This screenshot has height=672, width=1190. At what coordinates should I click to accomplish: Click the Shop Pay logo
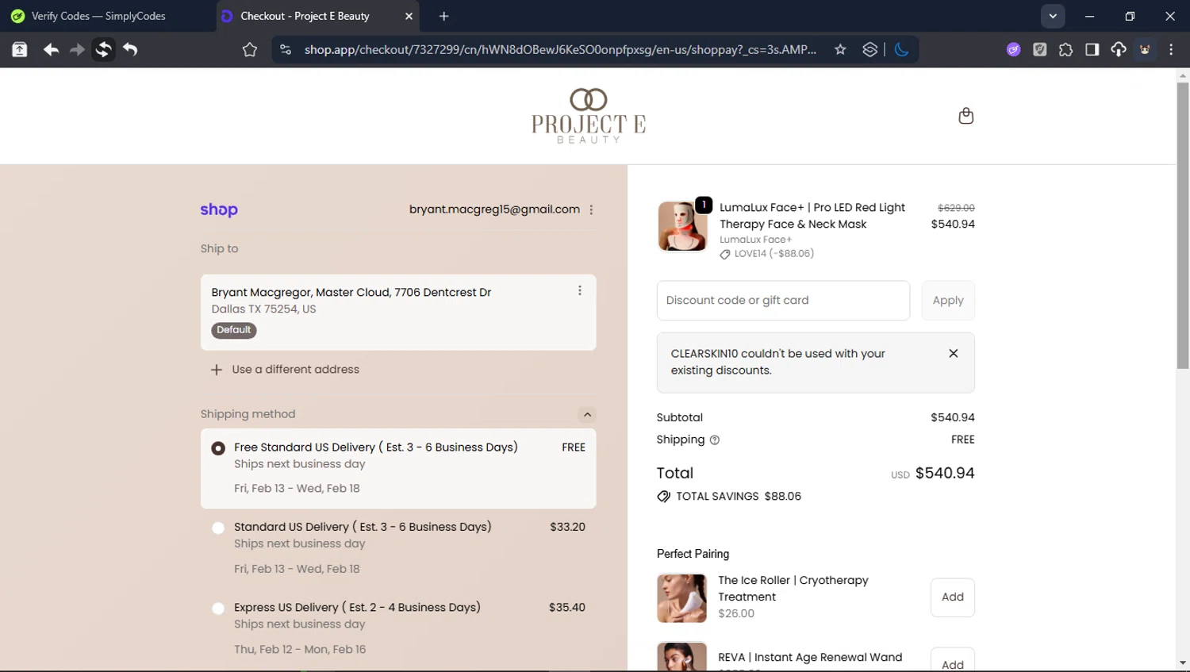[219, 209]
